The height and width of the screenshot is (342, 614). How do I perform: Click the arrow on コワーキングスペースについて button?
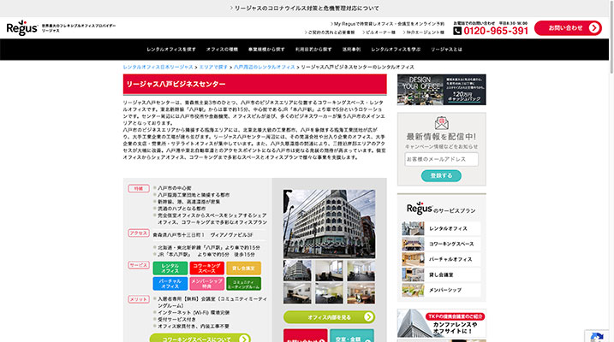tap(244, 339)
